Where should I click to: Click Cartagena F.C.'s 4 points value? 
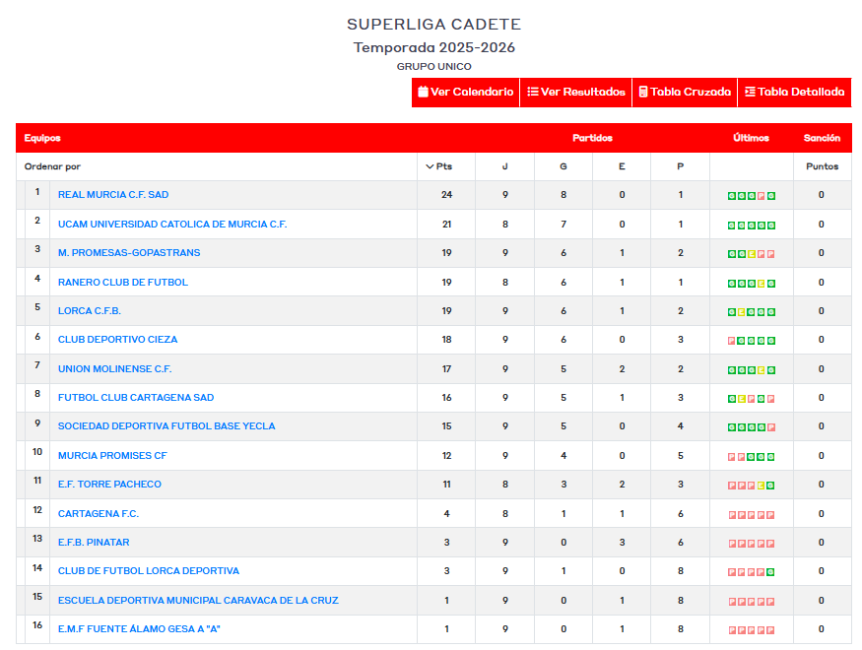click(446, 514)
